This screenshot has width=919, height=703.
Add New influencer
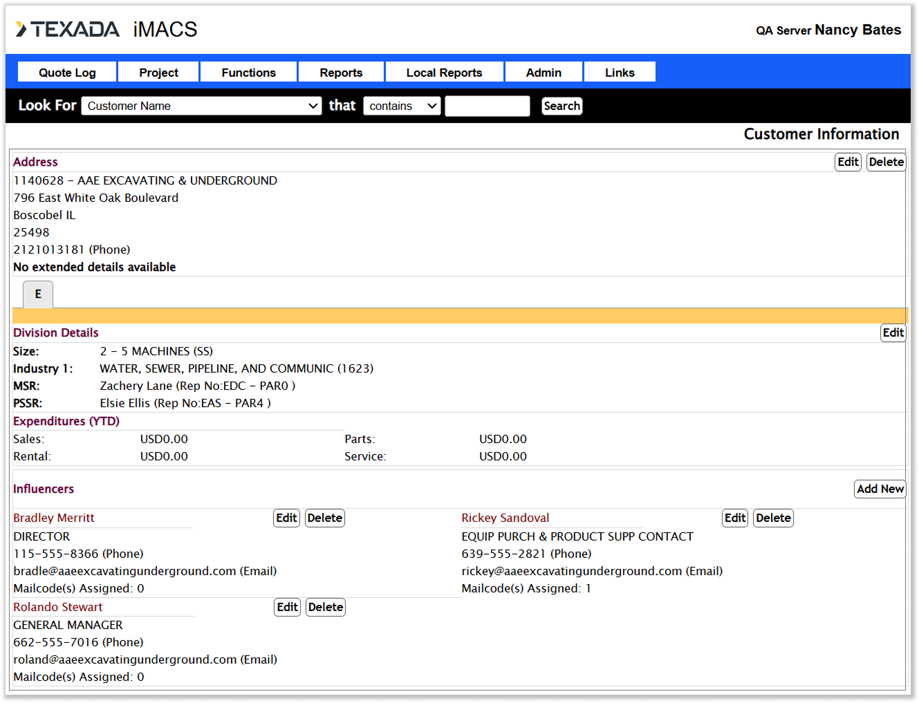tap(880, 489)
